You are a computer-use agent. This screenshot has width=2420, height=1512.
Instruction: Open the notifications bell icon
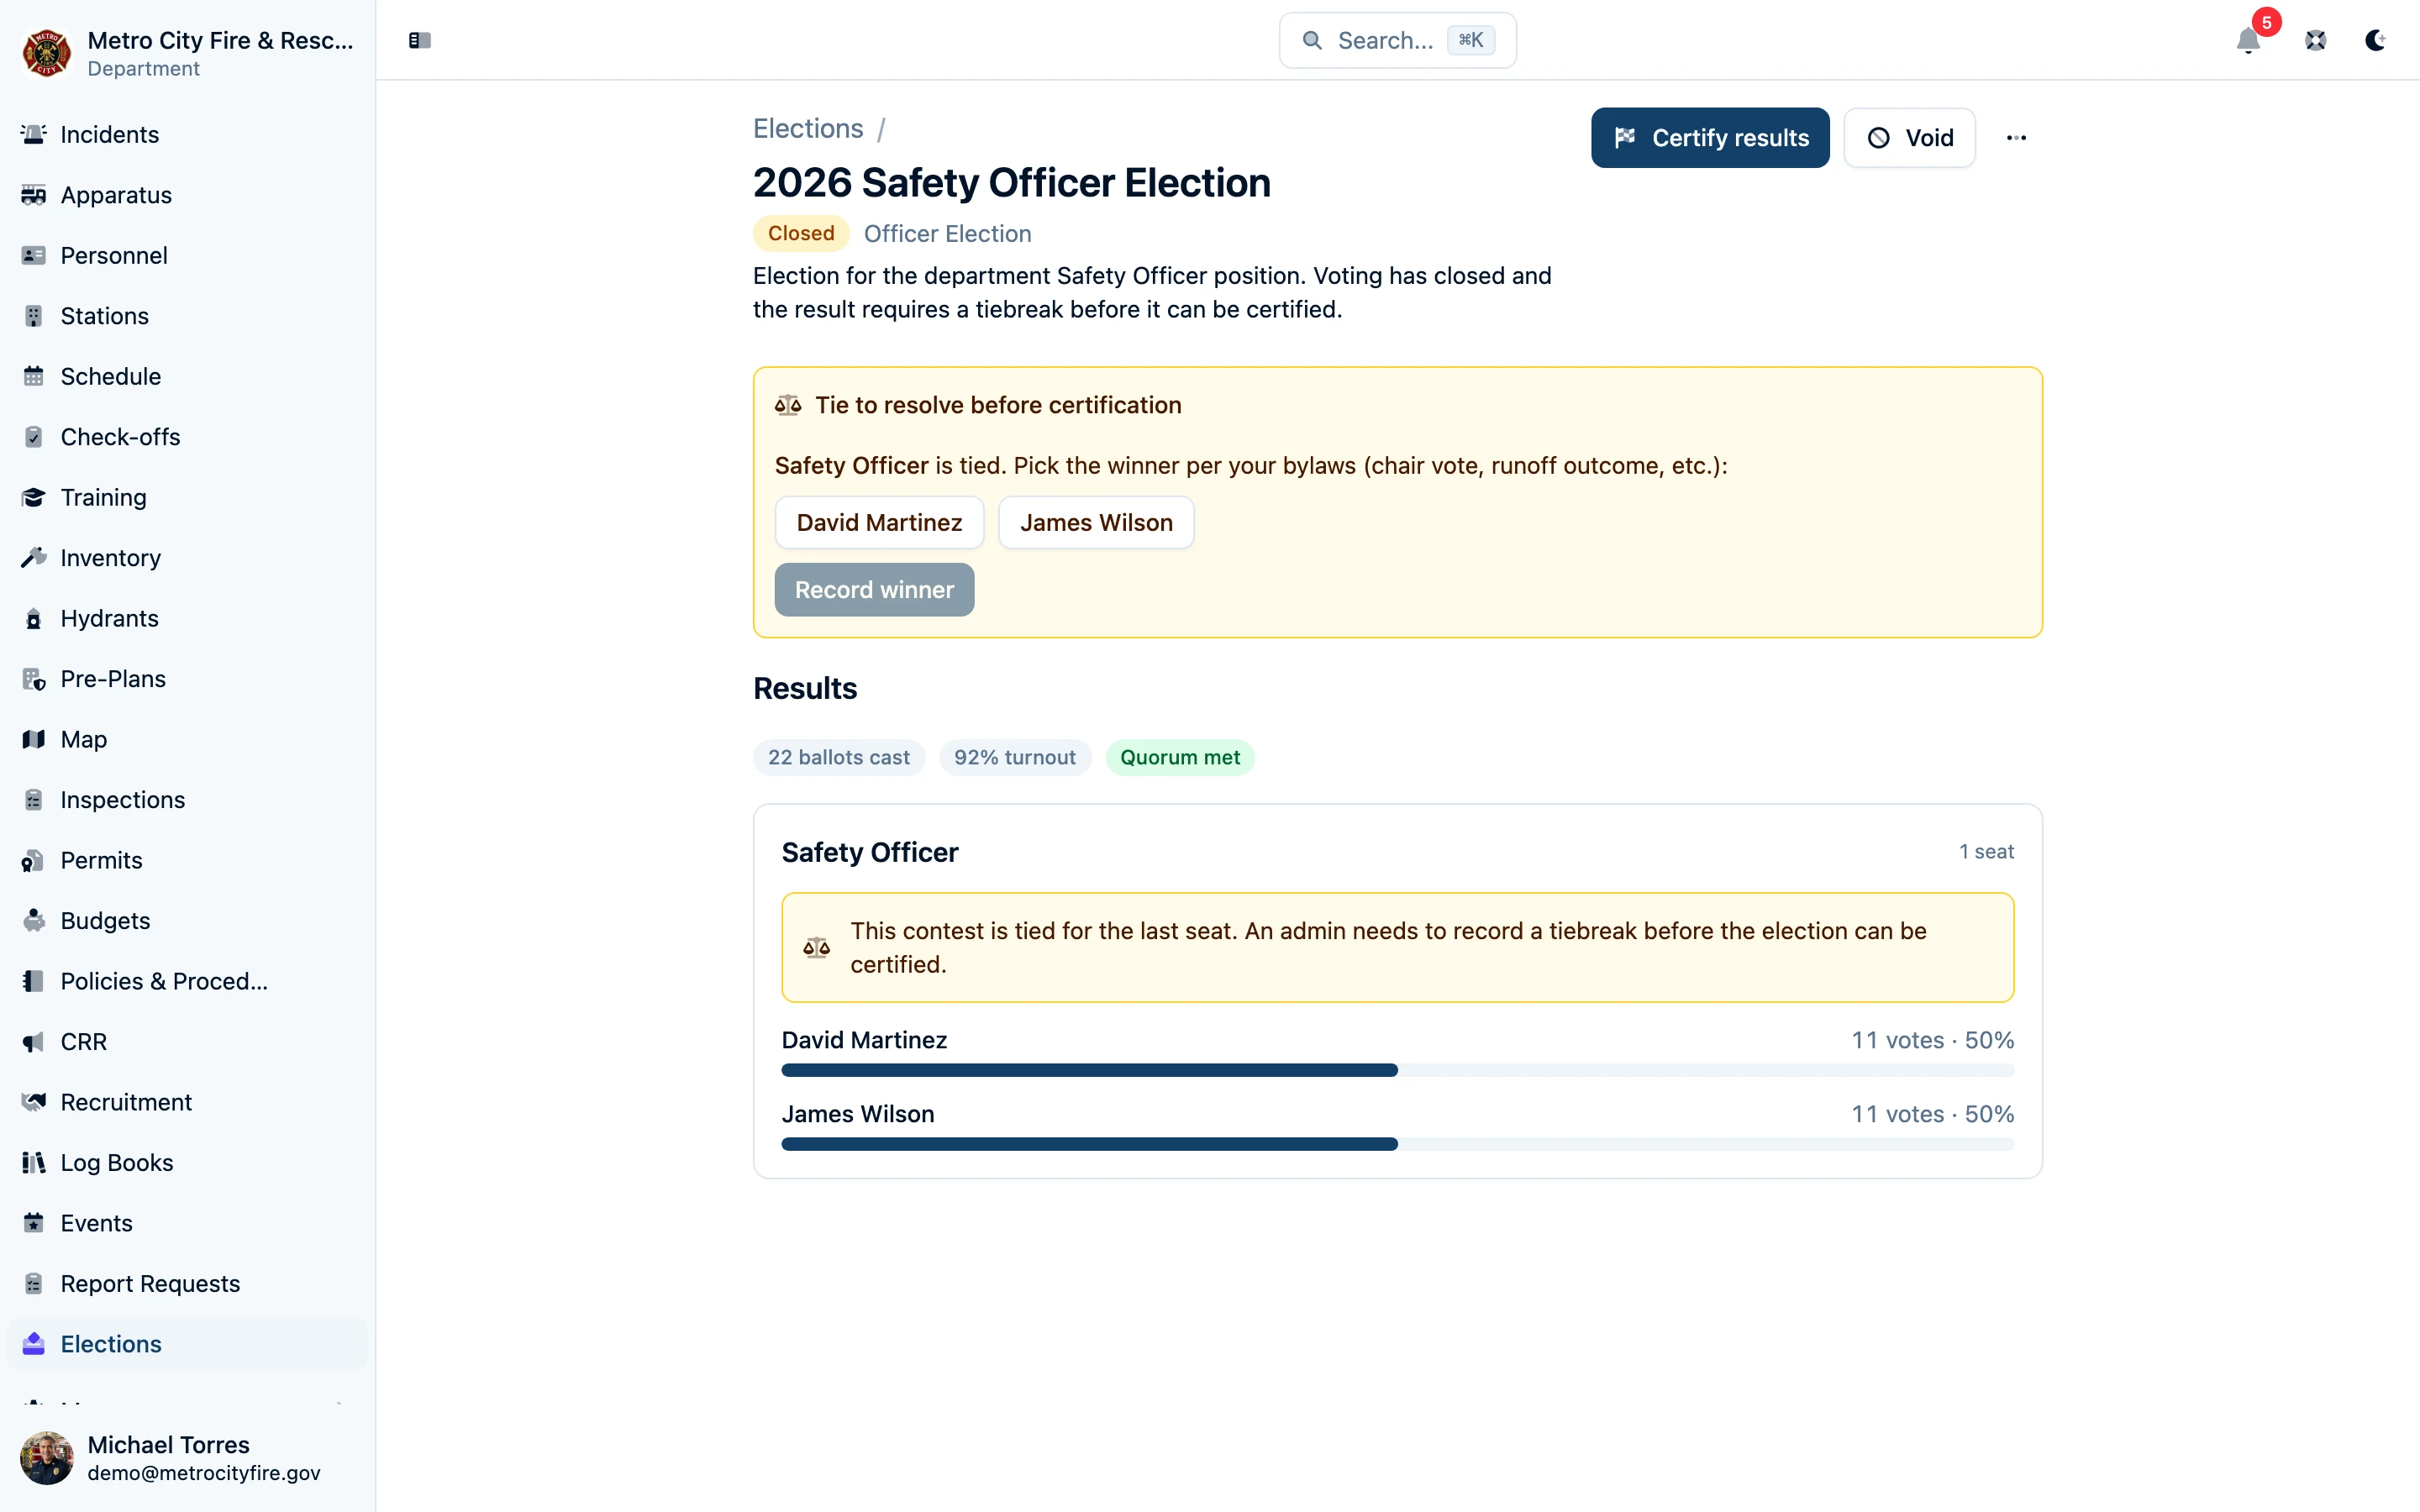pos(2248,40)
